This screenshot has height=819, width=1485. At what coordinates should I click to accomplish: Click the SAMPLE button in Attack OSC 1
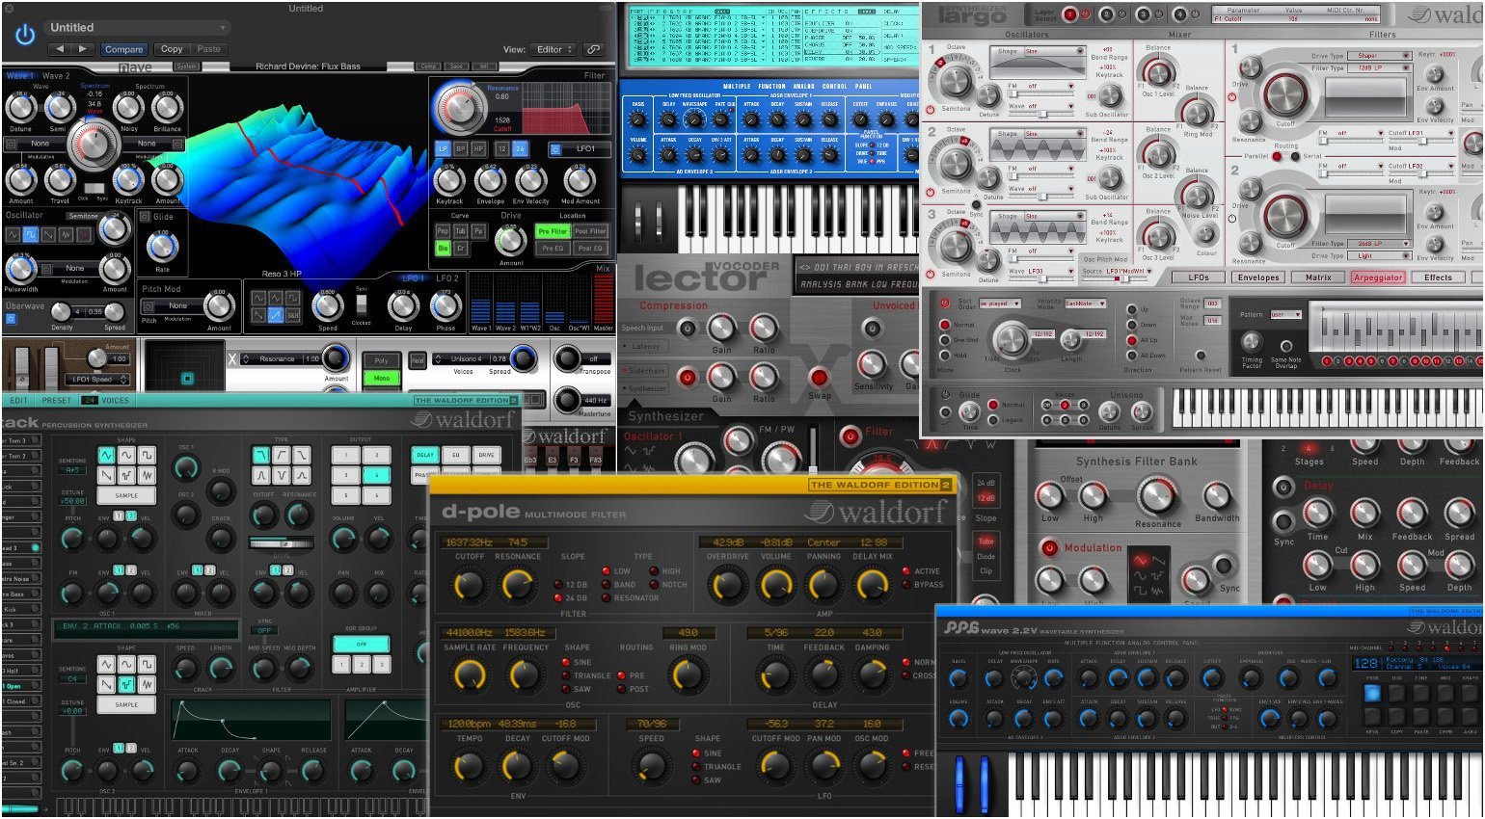[126, 496]
